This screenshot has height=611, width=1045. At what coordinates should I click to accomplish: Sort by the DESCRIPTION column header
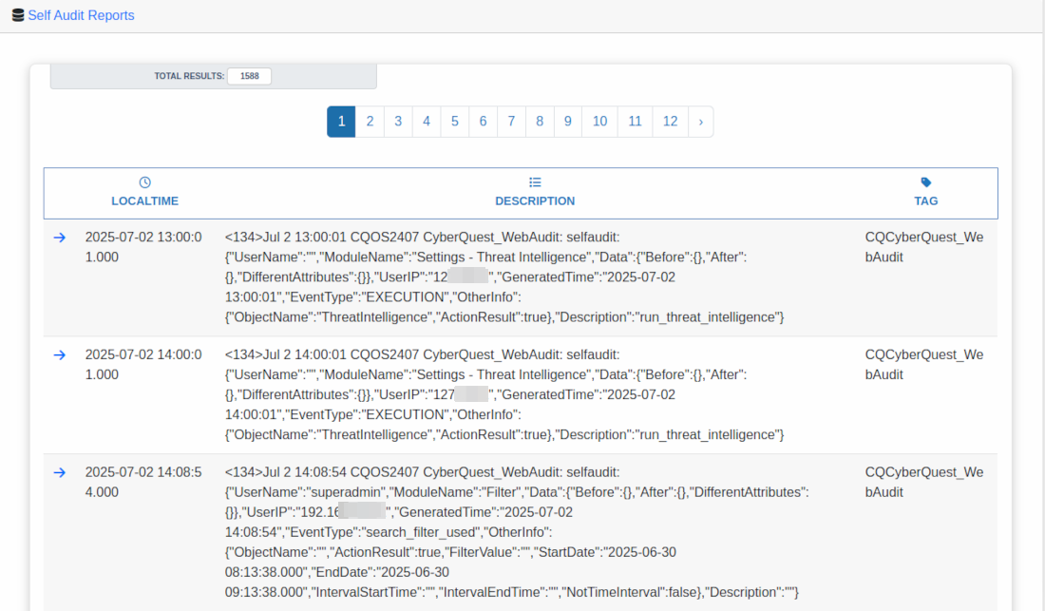pyautogui.click(x=535, y=201)
